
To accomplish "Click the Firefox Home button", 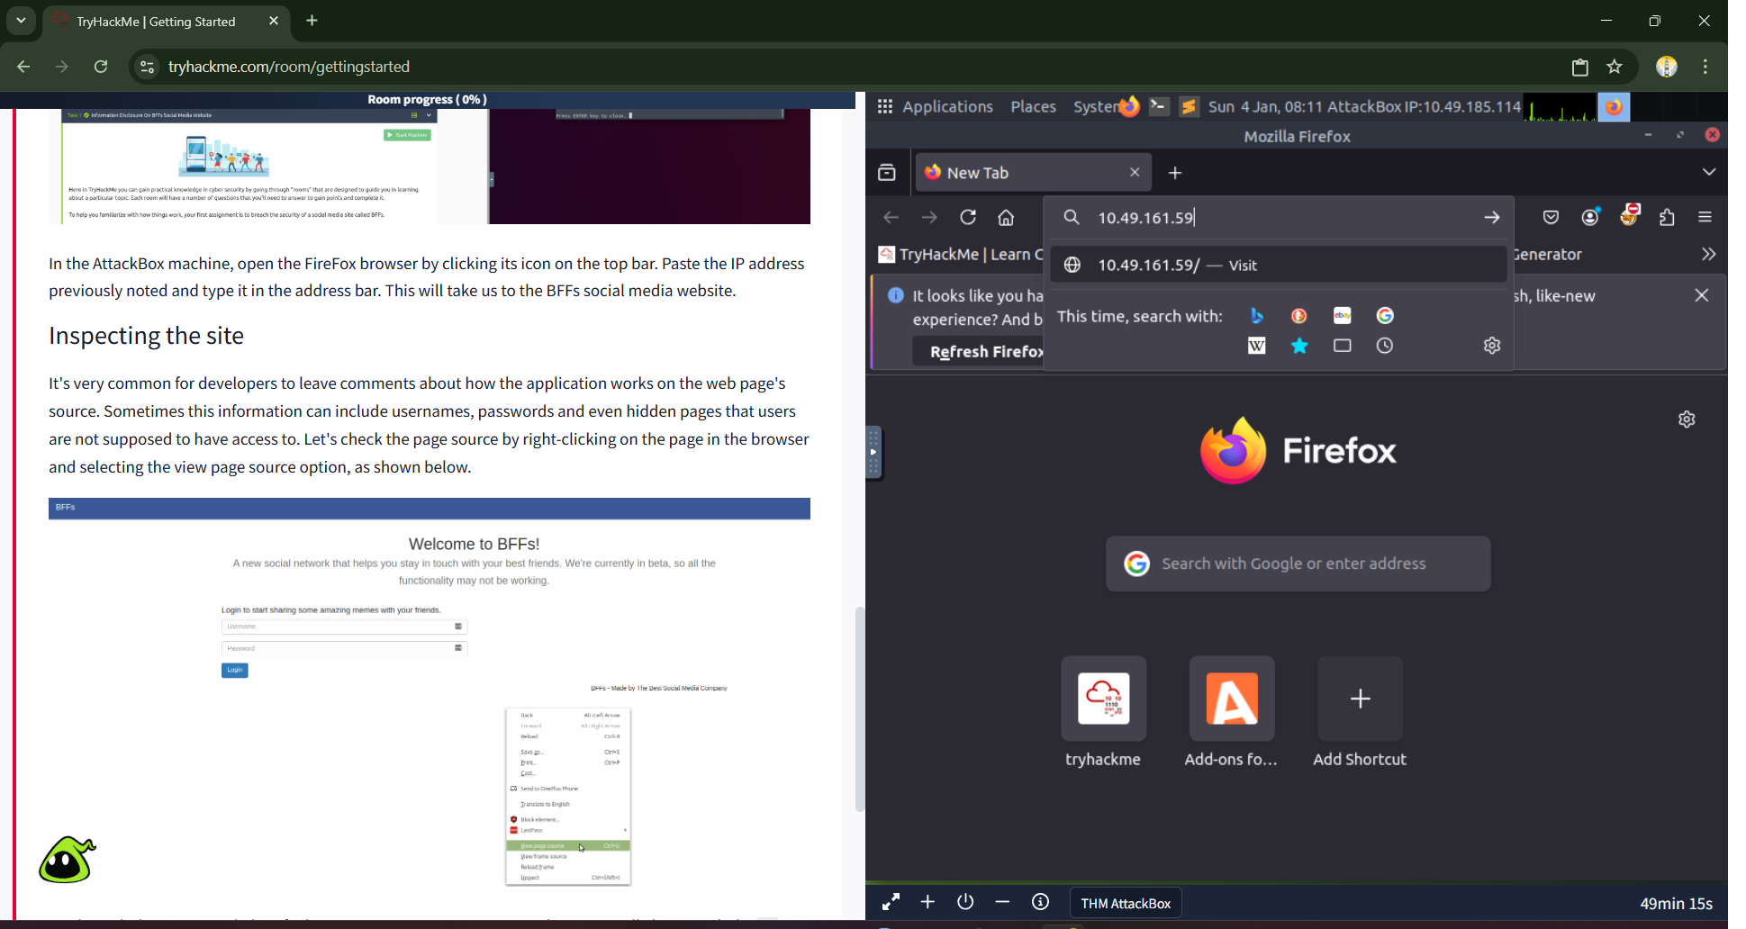I will (x=1006, y=218).
